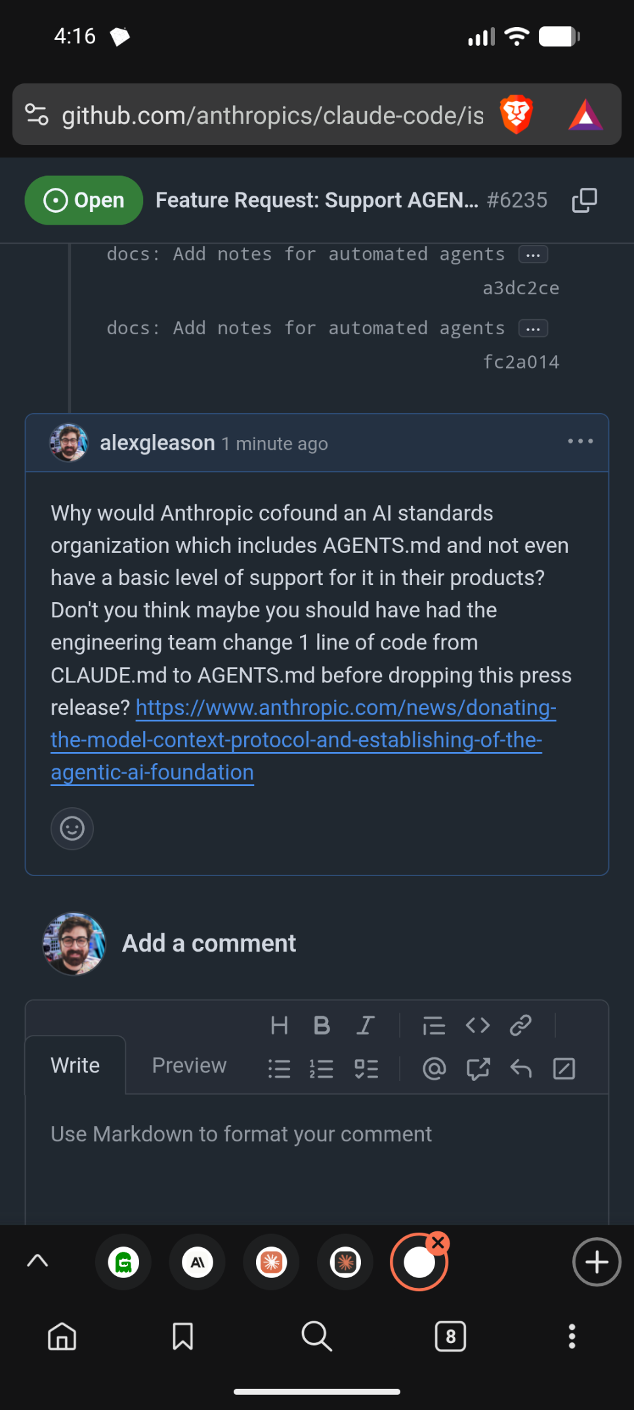Expand commit message details for a3dc2ce
The height and width of the screenshot is (1410, 634).
[533, 255]
